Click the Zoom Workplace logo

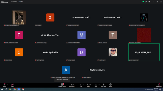point(5,2)
